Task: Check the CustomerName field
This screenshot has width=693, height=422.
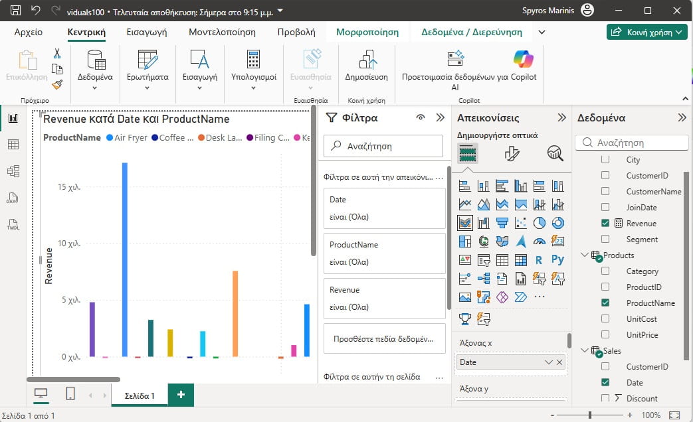Action: point(605,191)
